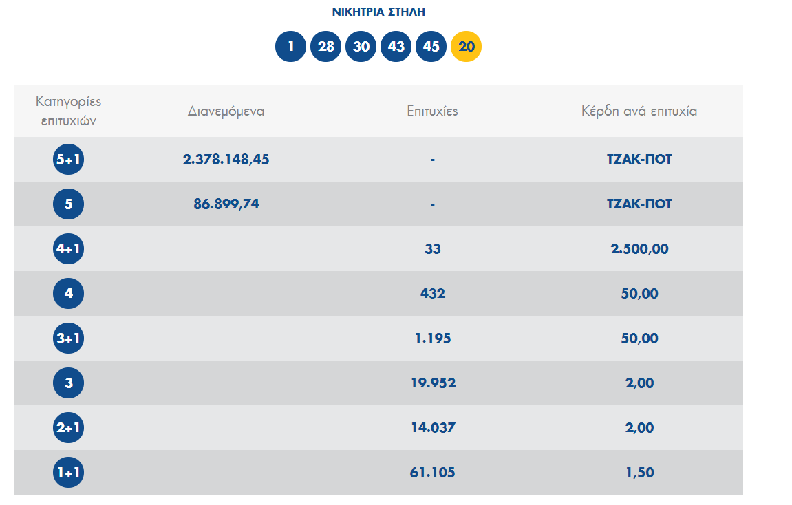Click the Κατηγορίες επιτυχιών column header

[68, 111]
